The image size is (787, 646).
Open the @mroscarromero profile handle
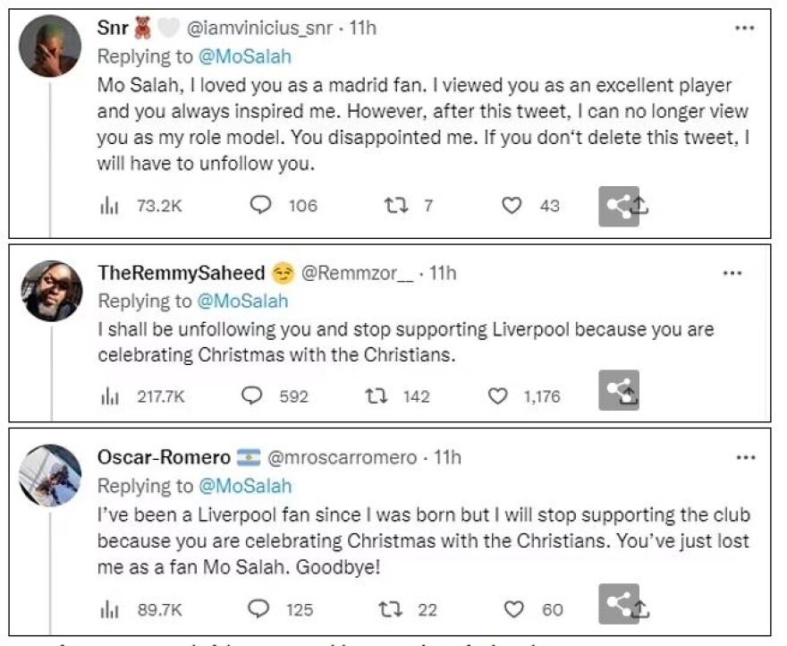343,458
